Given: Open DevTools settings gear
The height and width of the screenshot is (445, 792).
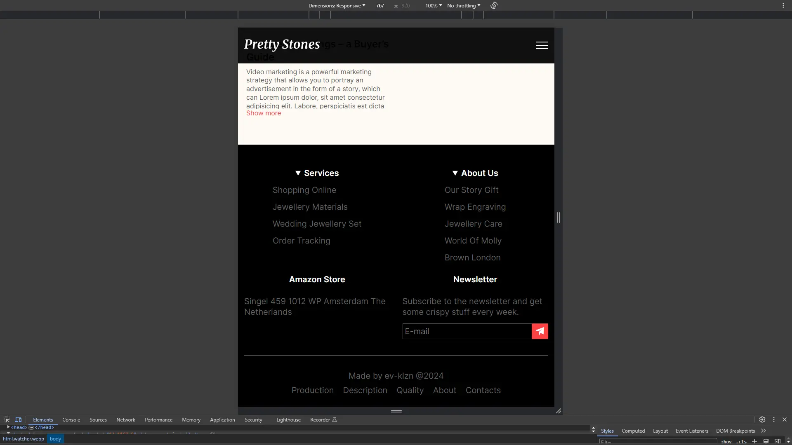Looking at the screenshot, I should tap(762, 419).
